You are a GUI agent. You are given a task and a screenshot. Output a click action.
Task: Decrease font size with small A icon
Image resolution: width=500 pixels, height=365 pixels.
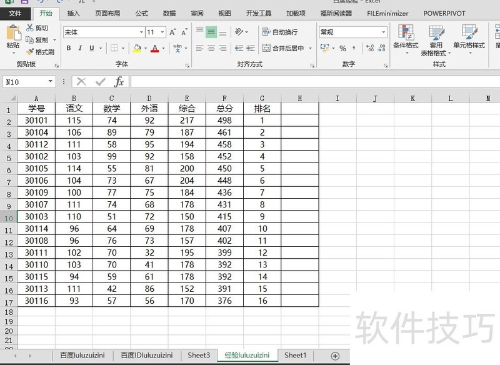point(184,32)
